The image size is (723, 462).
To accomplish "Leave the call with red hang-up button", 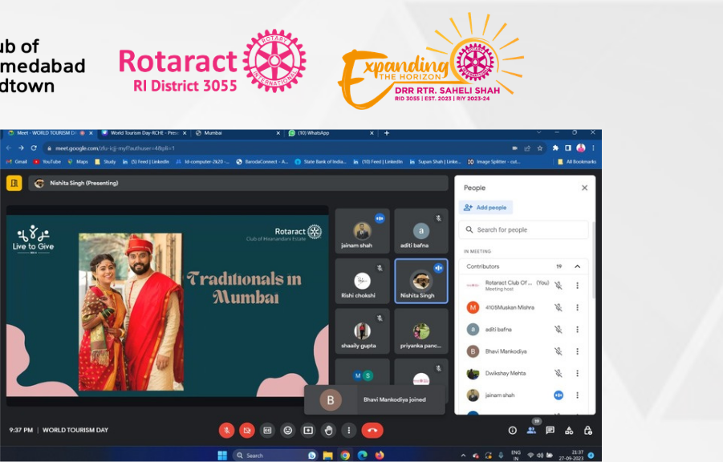I will [x=372, y=430].
